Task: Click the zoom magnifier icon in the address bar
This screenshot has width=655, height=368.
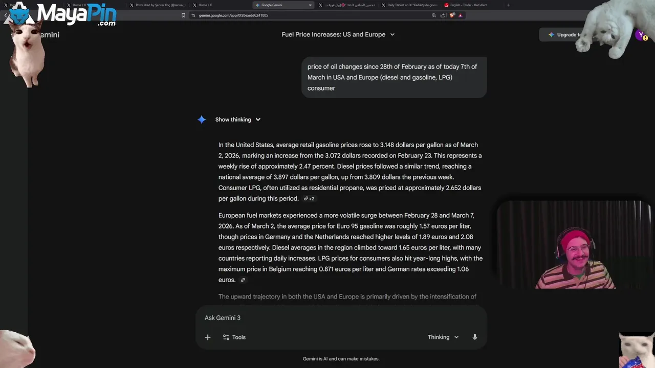Action: coord(434,15)
